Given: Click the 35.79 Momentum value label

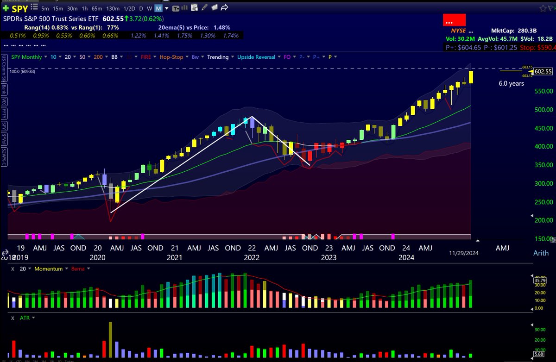Looking at the screenshot, I should coord(540,280).
